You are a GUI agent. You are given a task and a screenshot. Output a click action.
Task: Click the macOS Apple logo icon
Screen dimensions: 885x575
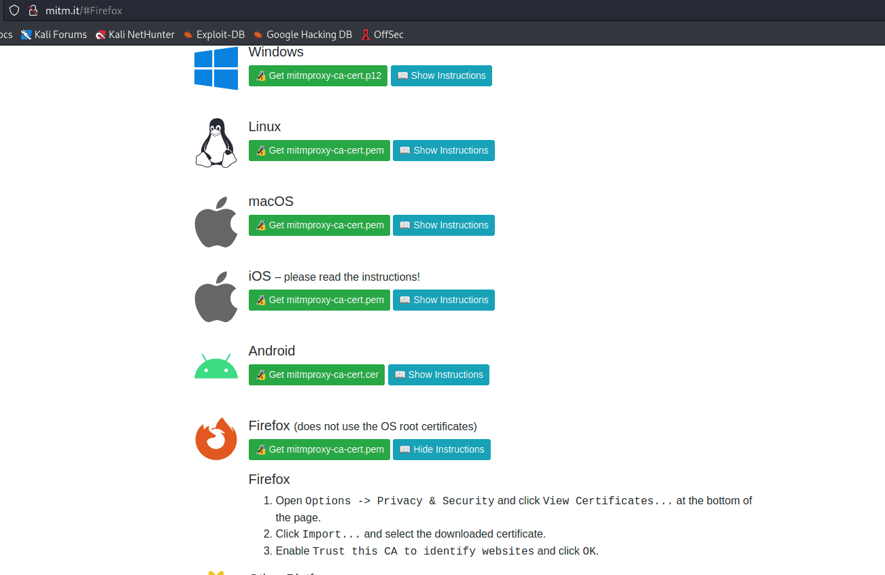pos(216,222)
